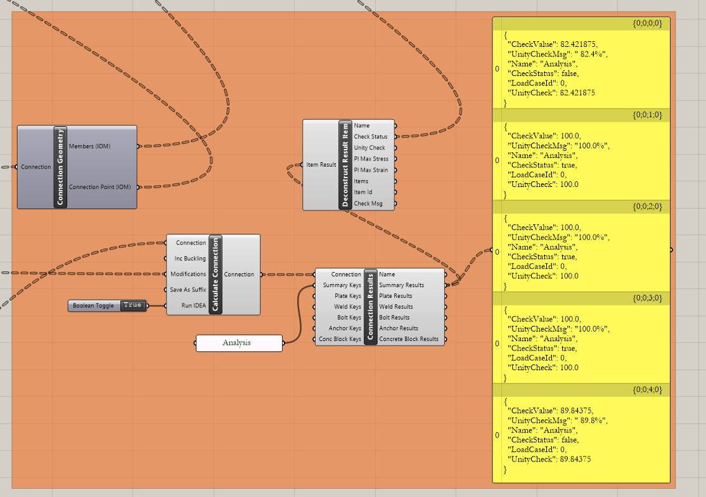Click the Members (IOM) output port

(x=138, y=146)
